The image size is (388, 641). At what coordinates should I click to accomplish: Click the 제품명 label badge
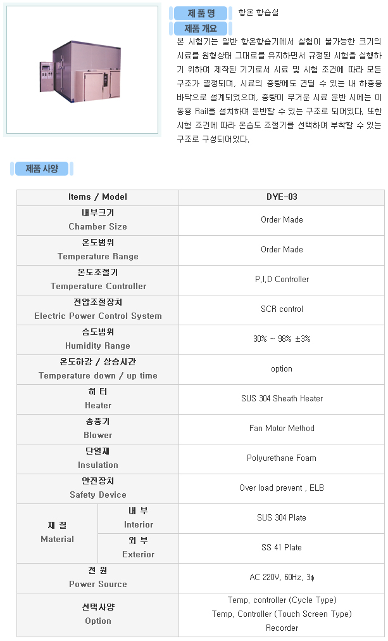[201, 13]
